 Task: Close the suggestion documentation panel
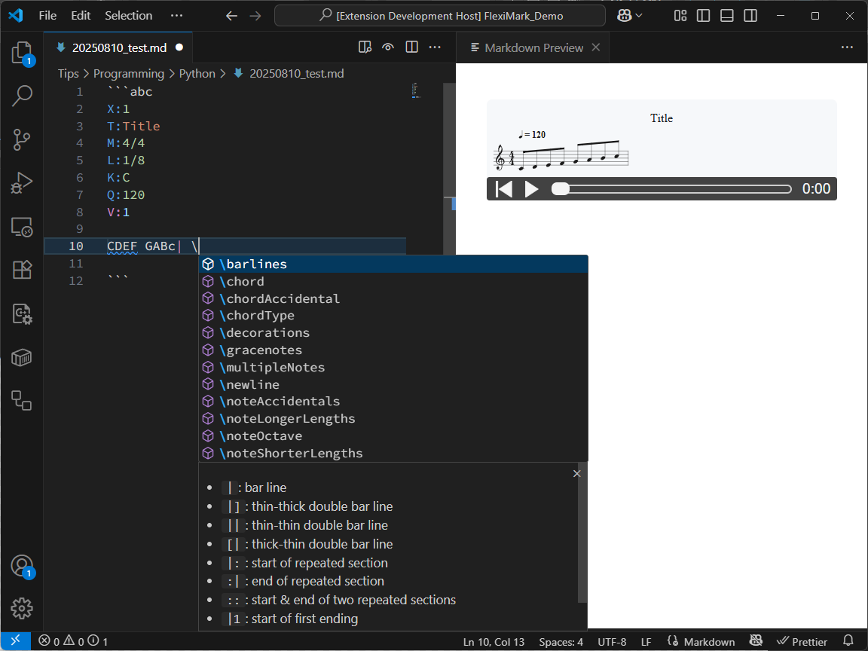tap(577, 474)
